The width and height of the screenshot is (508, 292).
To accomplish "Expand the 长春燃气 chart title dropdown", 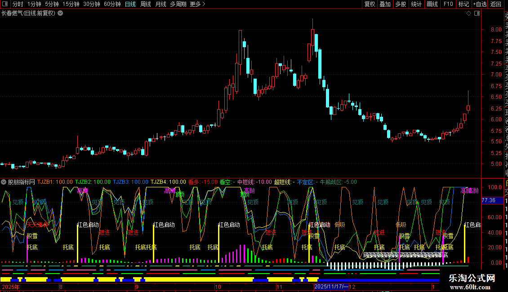I will [61, 13].
